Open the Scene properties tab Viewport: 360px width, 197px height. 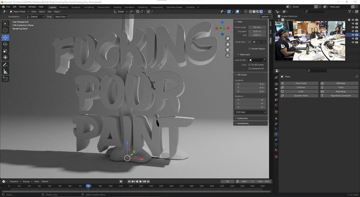click(276, 100)
